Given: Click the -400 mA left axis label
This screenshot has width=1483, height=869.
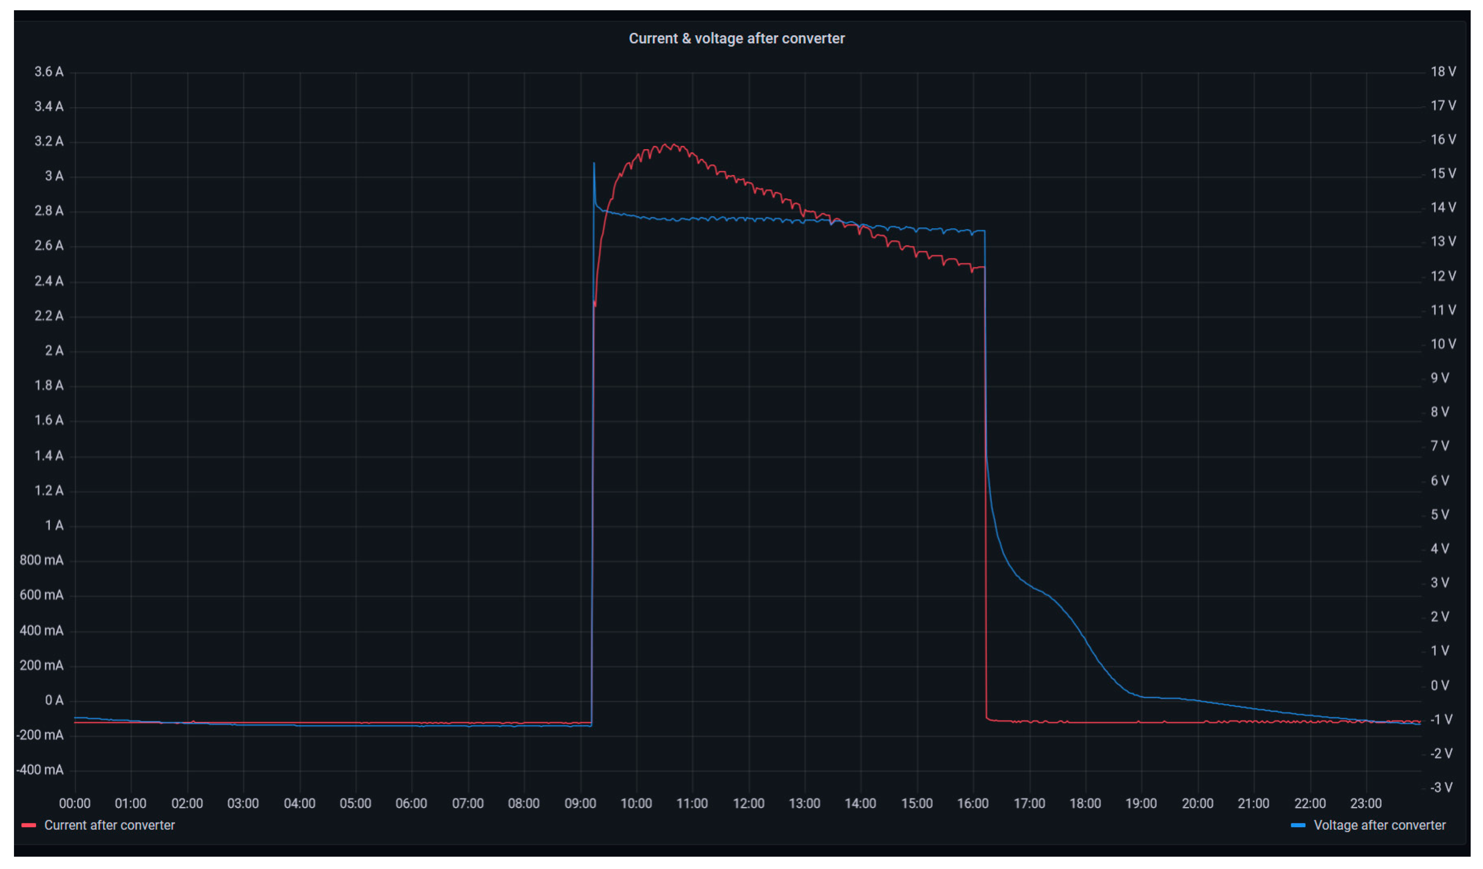Looking at the screenshot, I should 40,770.
